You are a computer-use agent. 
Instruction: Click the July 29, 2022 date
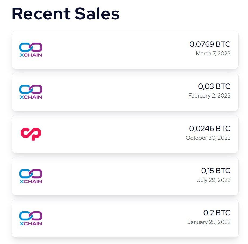pos(214,180)
